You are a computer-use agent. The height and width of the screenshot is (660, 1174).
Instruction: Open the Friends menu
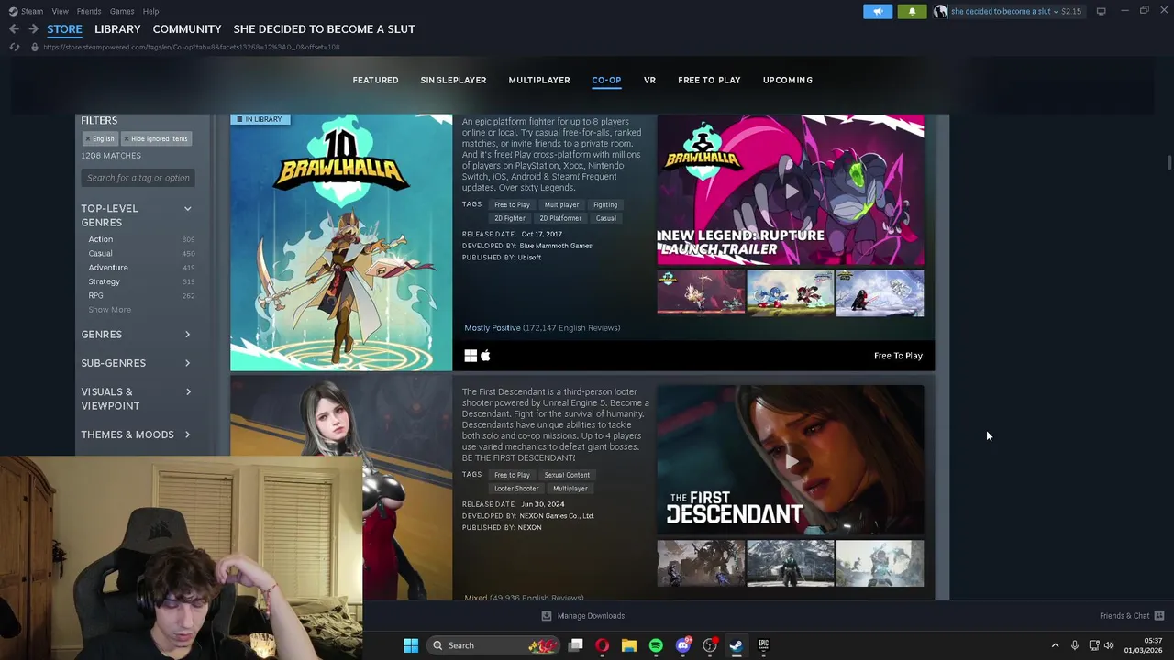click(x=89, y=11)
